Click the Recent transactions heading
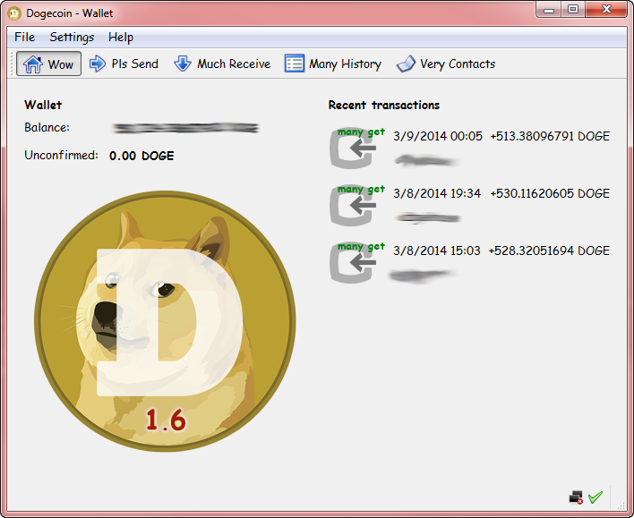The width and height of the screenshot is (634, 518). pos(384,105)
